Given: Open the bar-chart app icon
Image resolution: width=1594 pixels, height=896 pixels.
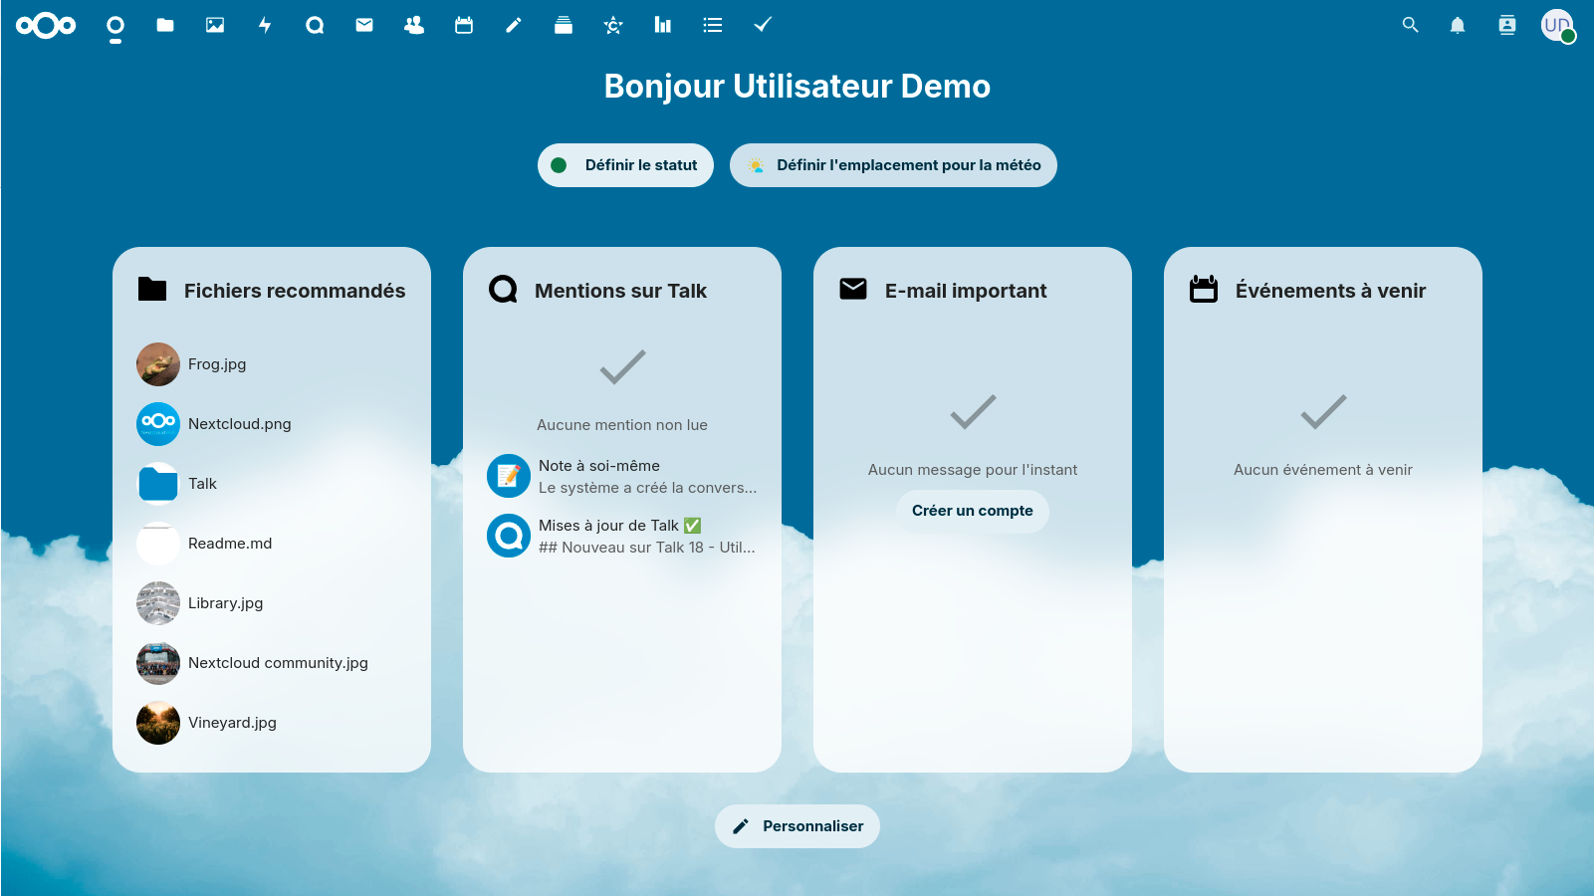Looking at the screenshot, I should 663,26.
